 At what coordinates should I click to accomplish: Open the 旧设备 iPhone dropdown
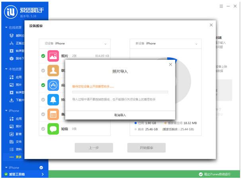[75, 43]
